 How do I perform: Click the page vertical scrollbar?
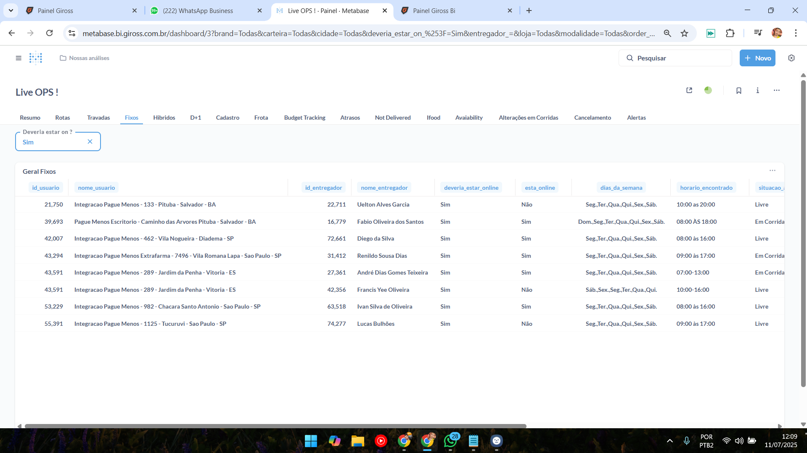pos(803,233)
